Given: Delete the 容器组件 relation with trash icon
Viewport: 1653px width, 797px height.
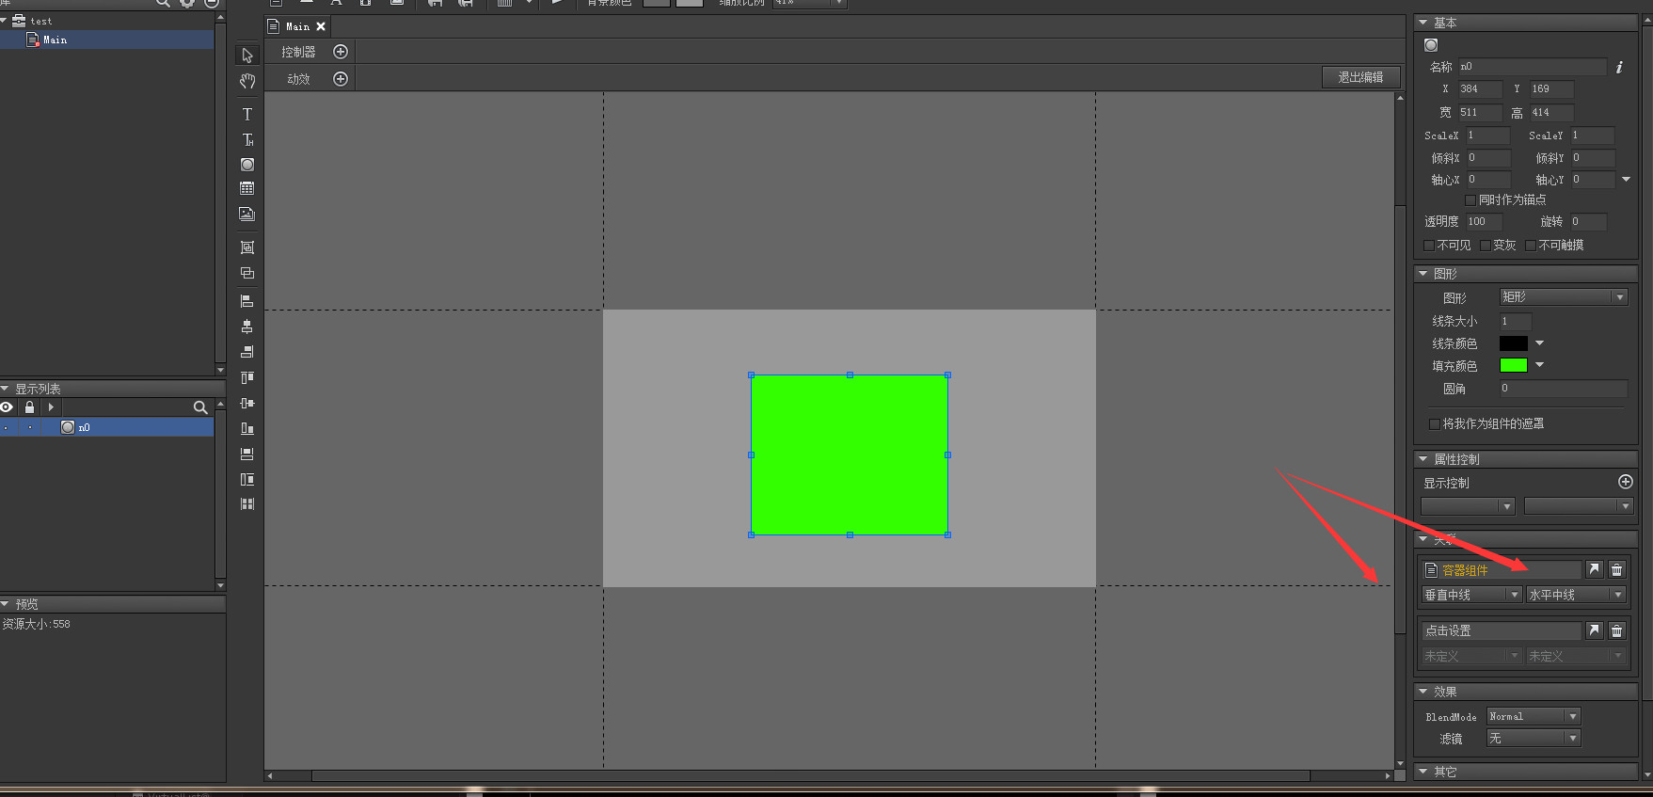Looking at the screenshot, I should [x=1616, y=569].
